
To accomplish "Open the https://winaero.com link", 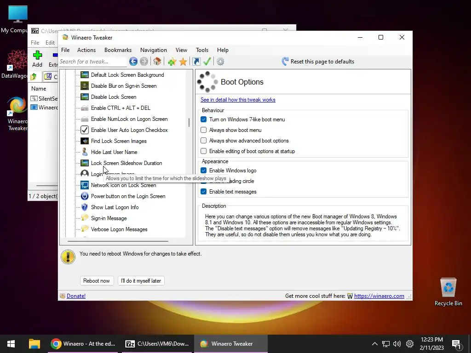I will coord(379,296).
